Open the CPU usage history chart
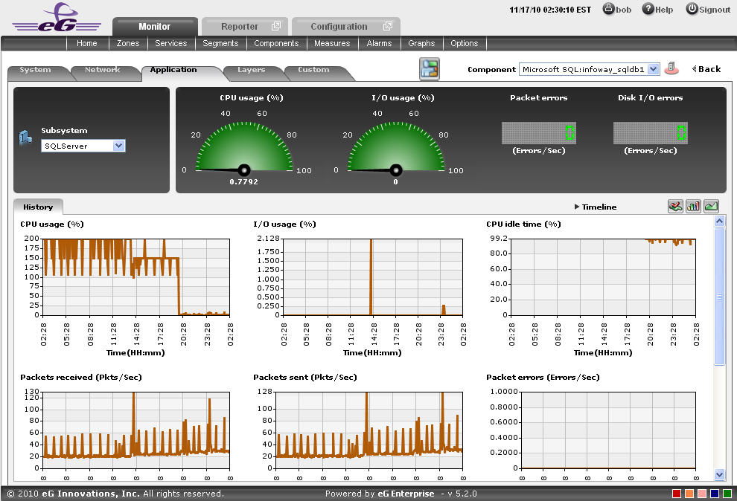This screenshot has height=501, width=737. coord(136,277)
